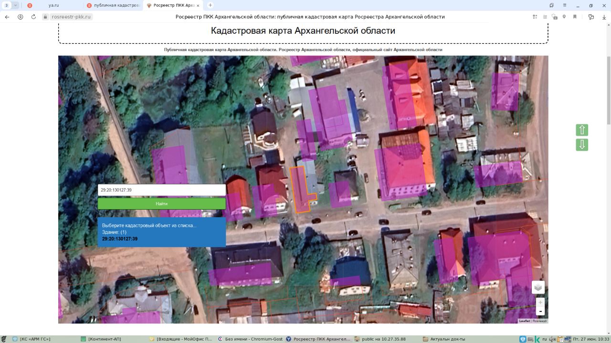This screenshot has width=611, height=343.
Task: Zoom out on the map
Action: 540,312
